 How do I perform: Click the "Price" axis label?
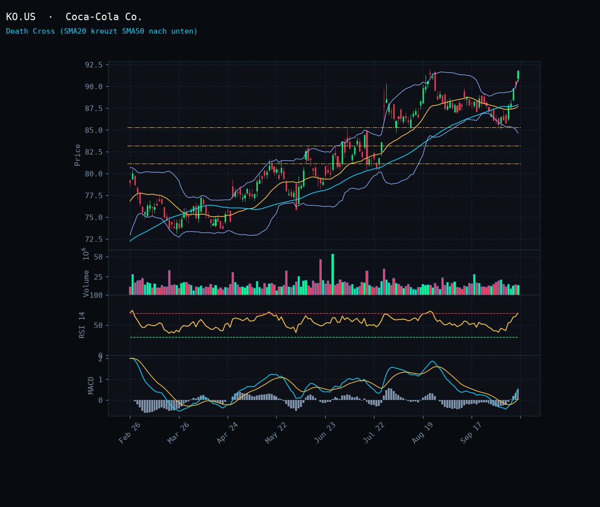(x=77, y=155)
